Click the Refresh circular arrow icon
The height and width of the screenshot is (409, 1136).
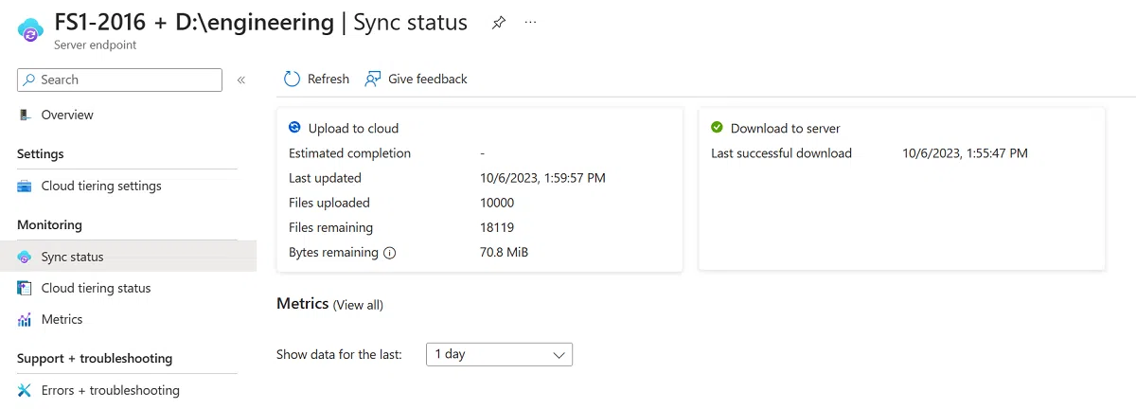[293, 79]
